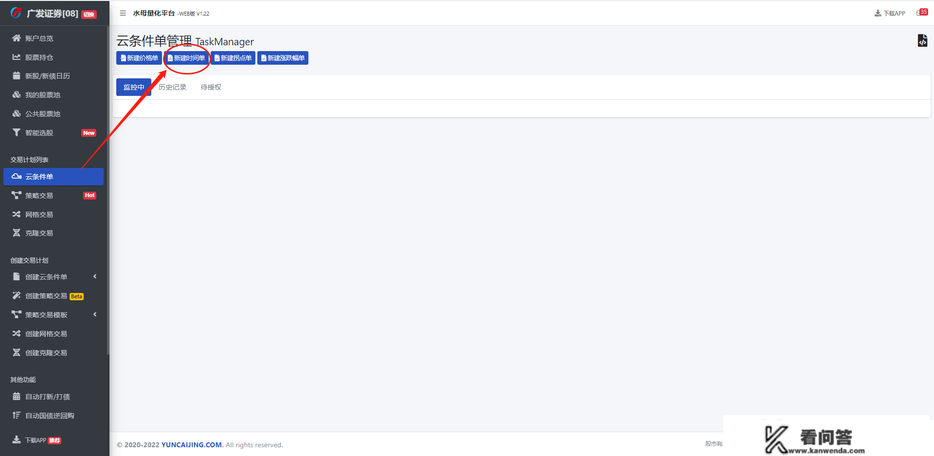Click the cubes icon beside 我的股票池

(17, 94)
